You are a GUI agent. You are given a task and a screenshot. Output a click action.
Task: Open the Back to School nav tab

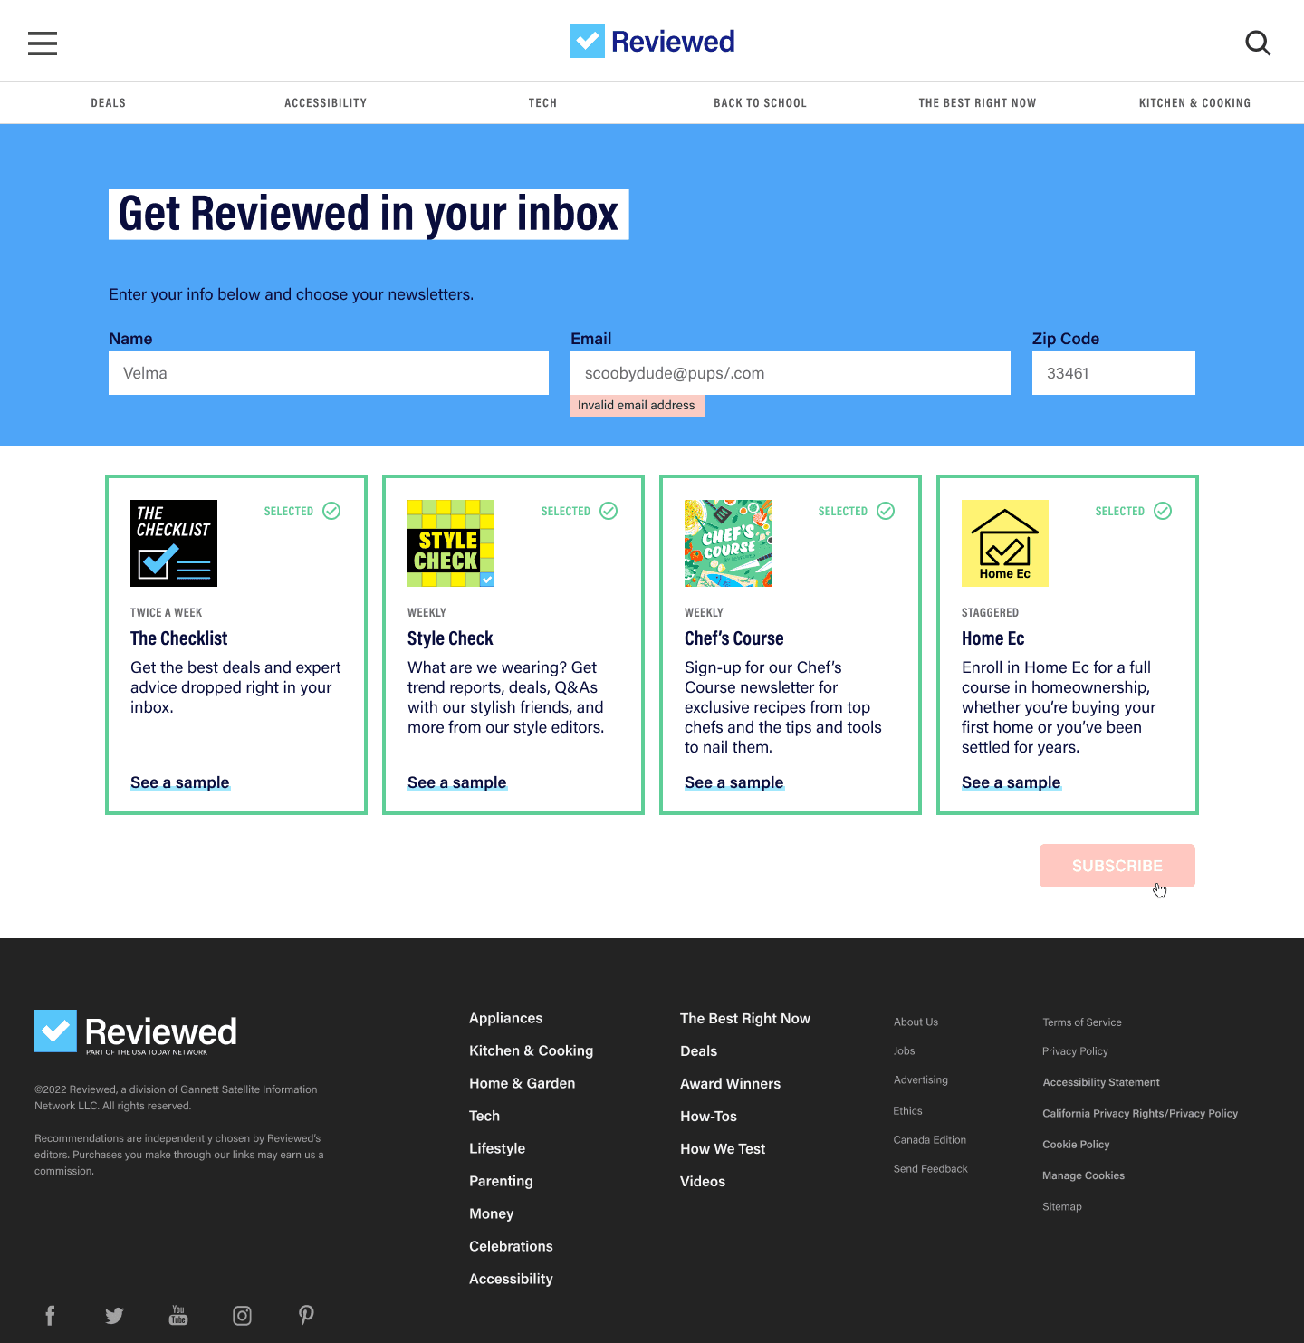[761, 103]
